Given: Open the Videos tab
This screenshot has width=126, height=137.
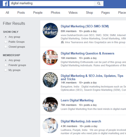Looking at the screenshot, I should pos(73,13).
